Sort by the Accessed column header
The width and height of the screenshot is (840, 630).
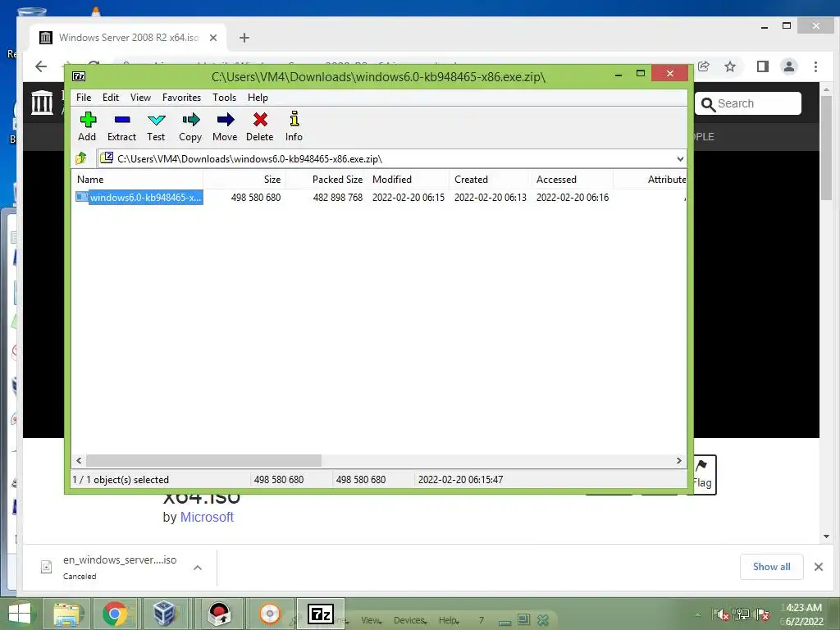coord(572,180)
